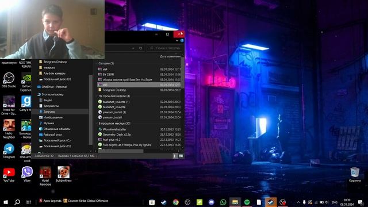Select OneDrive - Personal in navigation pane
The height and width of the screenshot is (207, 368).
click(54, 87)
